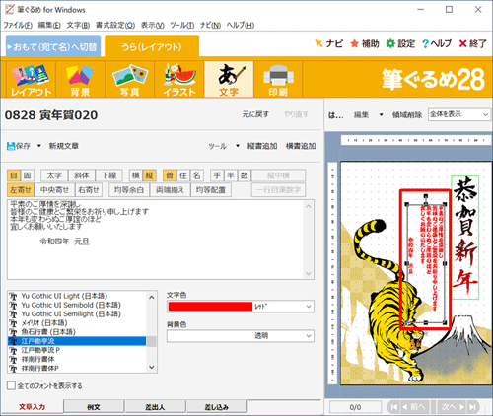Toggle 自 auto font size button
This screenshot has width=493, height=416.
coord(14,175)
